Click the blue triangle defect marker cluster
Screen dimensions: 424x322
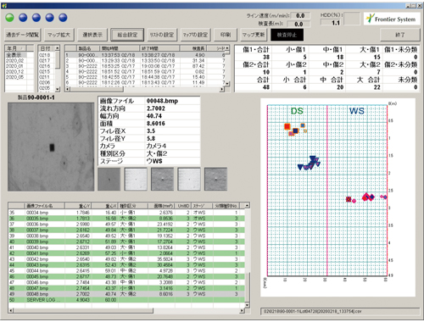pos(309,164)
